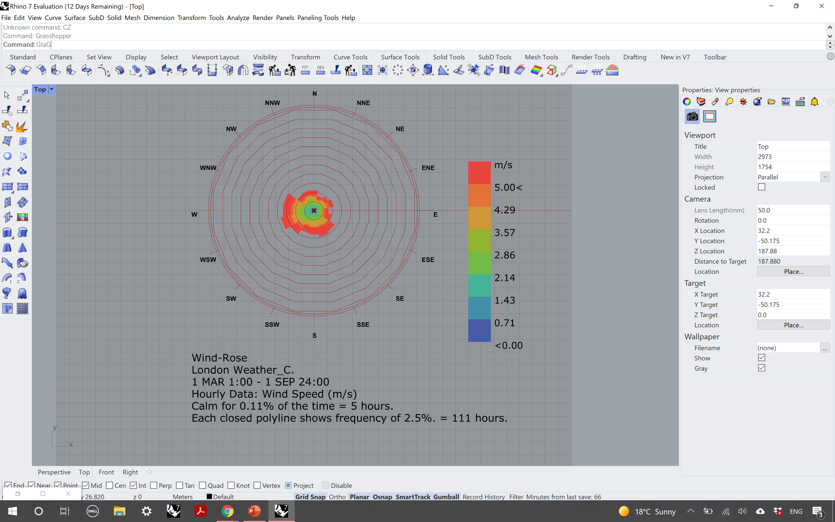Toggle the Locked viewport checkbox
835x522 pixels.
[x=762, y=187]
